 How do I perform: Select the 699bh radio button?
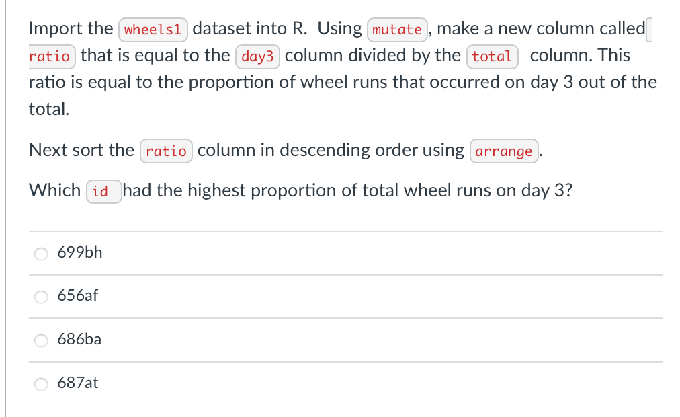[42, 254]
